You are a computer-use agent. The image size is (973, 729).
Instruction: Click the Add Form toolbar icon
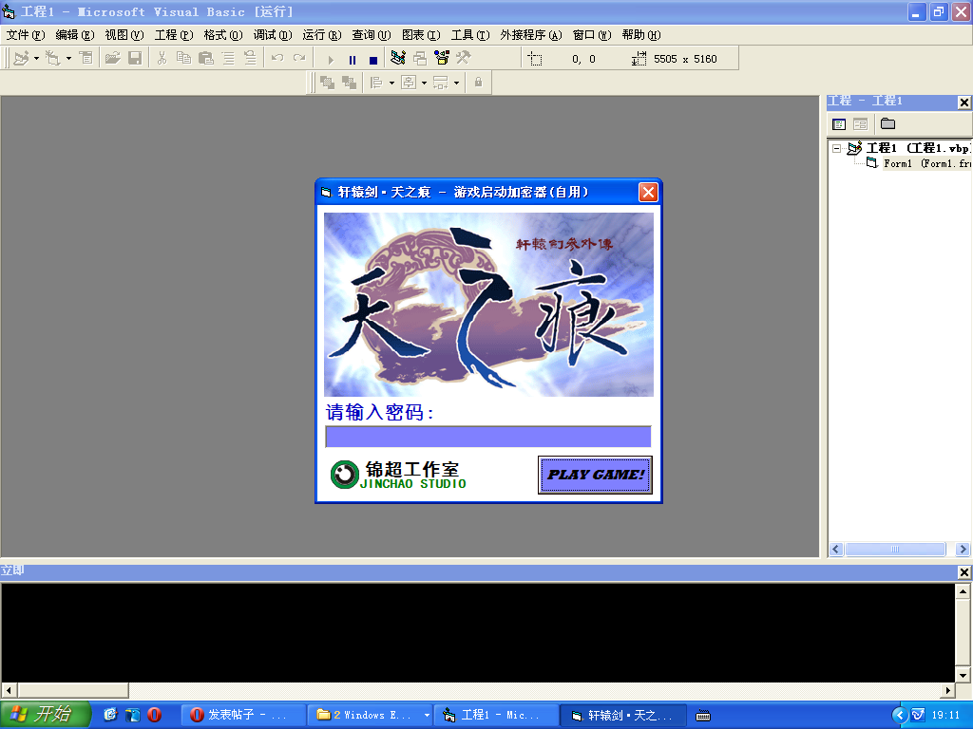click(x=53, y=58)
